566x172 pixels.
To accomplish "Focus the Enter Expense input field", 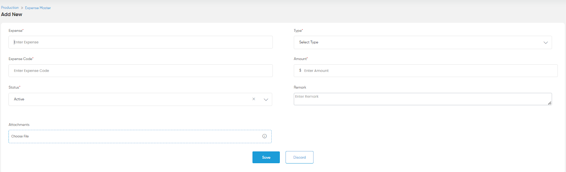I will (140, 42).
